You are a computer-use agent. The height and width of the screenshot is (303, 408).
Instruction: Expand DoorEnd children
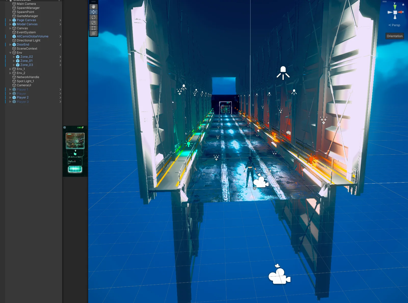(x=10, y=45)
